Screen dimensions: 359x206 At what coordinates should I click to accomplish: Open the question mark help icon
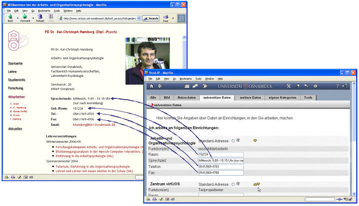click(337, 86)
